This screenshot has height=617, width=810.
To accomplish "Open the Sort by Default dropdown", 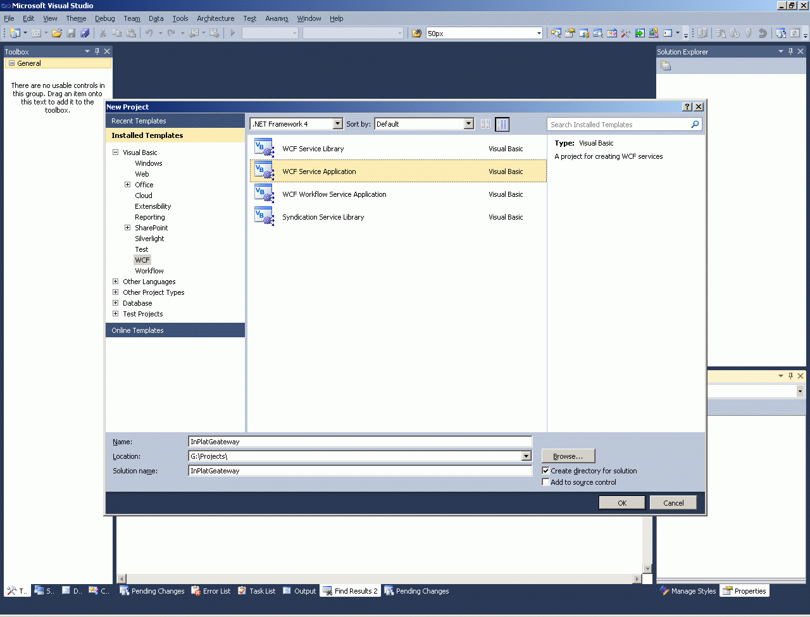I will pyautogui.click(x=469, y=124).
